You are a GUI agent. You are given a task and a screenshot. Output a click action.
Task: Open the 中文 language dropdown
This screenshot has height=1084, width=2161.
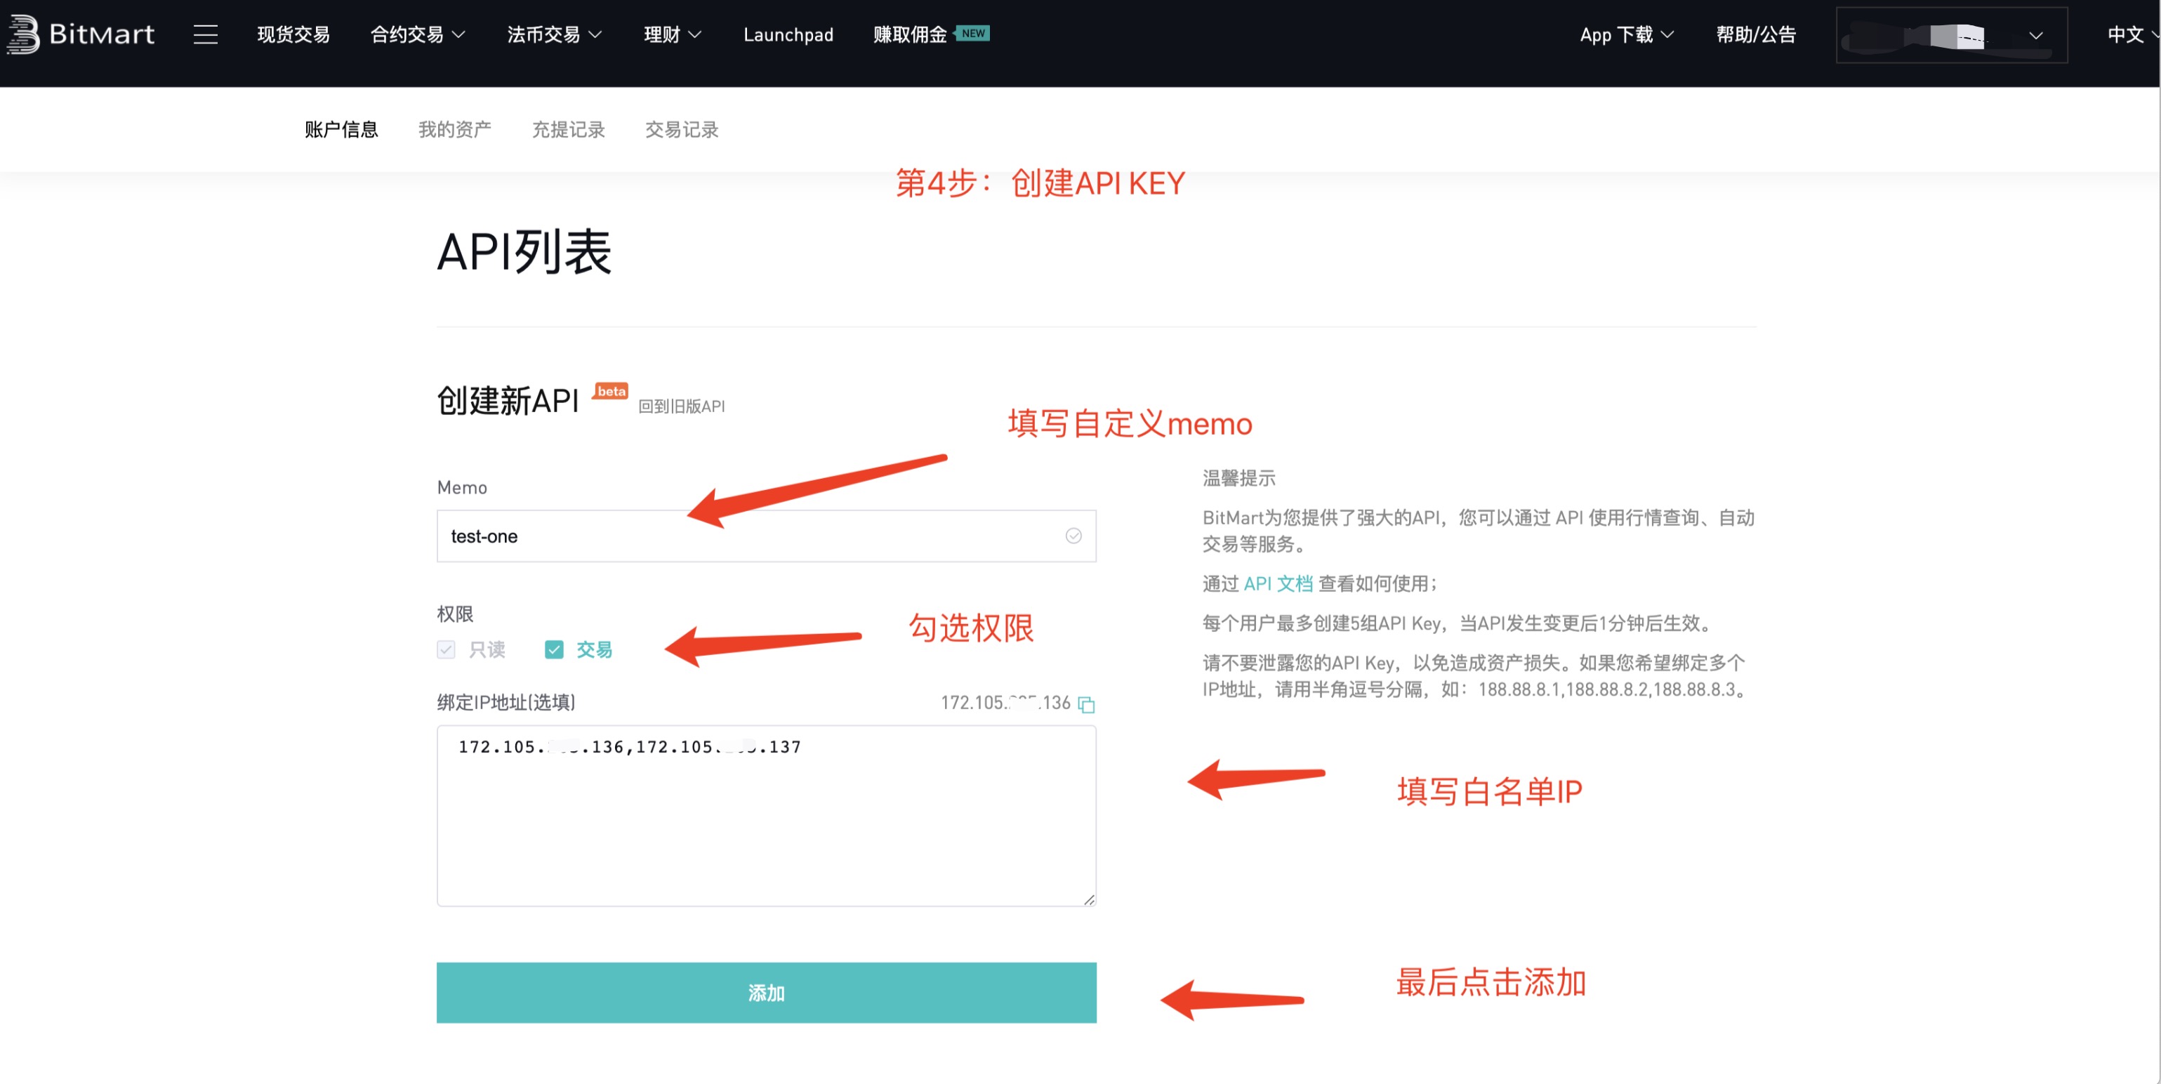[x=2132, y=34]
